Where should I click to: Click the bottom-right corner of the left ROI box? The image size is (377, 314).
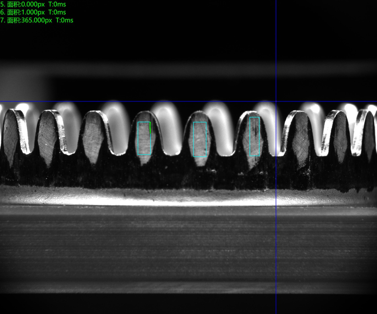151,155
